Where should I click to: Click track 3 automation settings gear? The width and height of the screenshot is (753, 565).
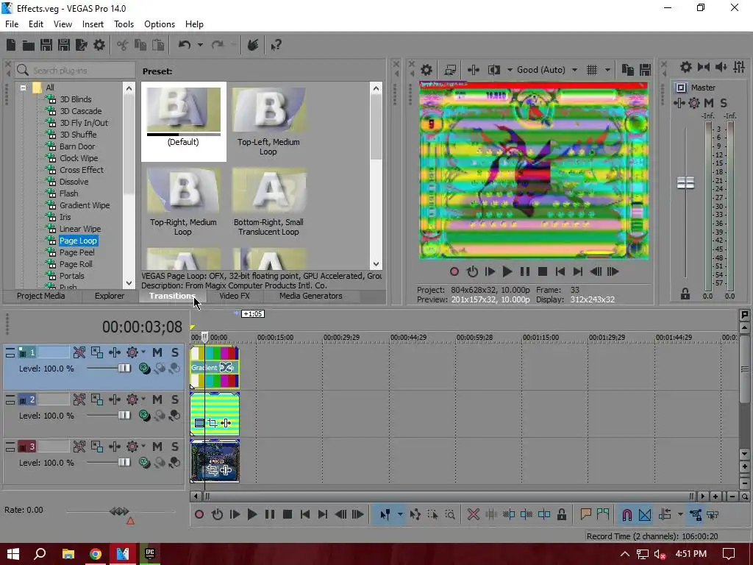(x=132, y=447)
